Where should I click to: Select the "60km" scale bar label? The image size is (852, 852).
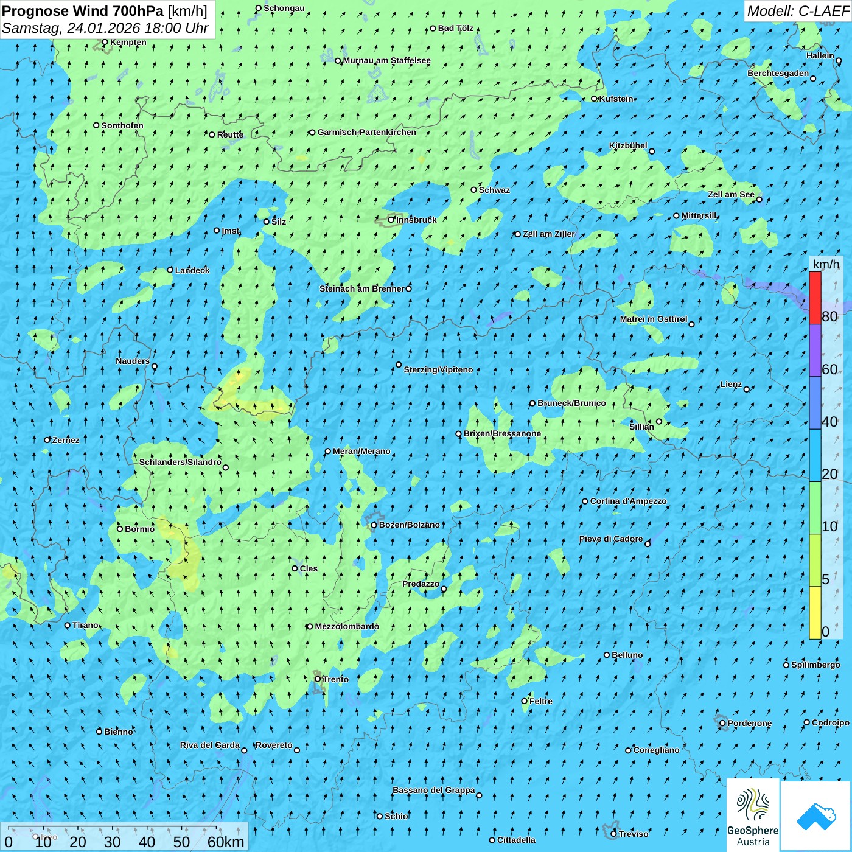pyautogui.click(x=226, y=842)
